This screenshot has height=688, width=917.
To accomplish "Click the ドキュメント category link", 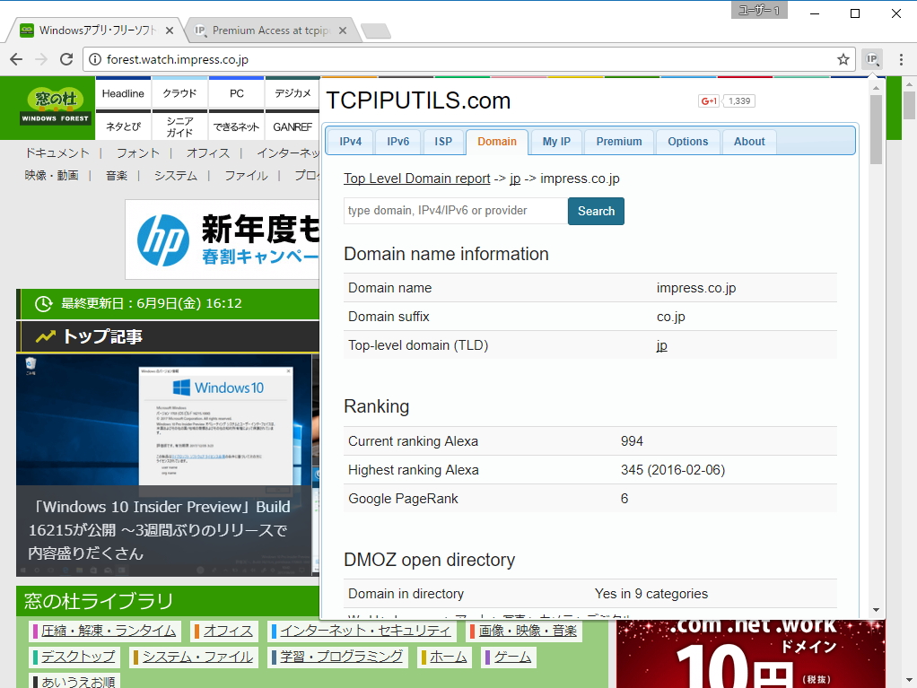I will (57, 153).
